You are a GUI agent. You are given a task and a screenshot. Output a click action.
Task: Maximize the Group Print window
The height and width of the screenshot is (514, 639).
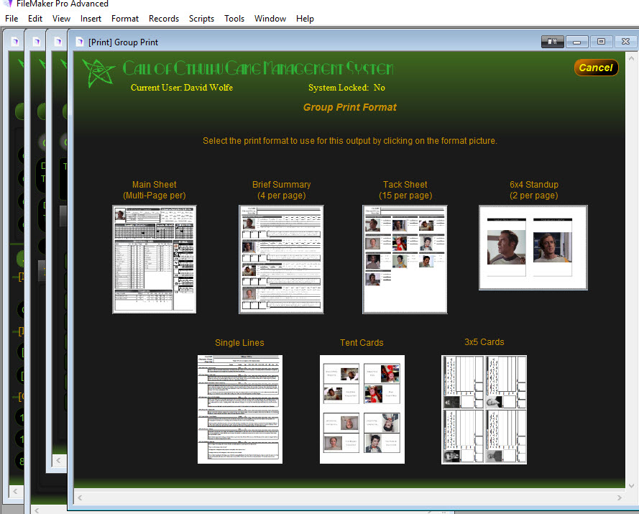point(601,42)
